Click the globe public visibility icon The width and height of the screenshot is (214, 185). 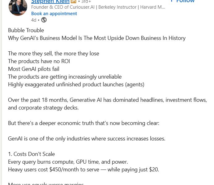[x=44, y=20]
